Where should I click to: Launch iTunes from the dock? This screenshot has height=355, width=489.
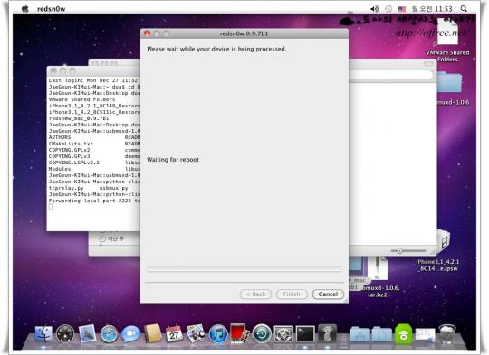tap(218, 334)
